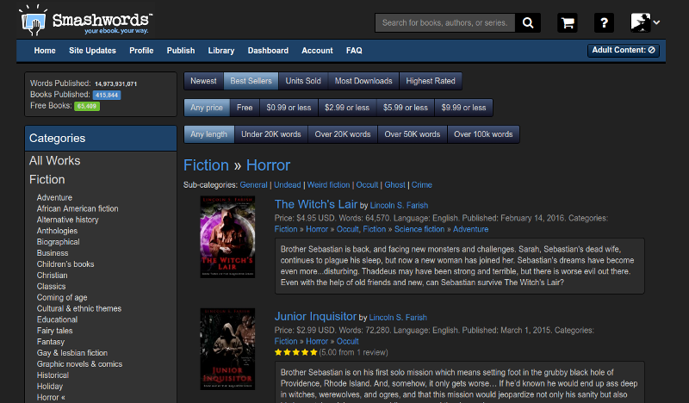Screen dimensions: 689x403
Task: Filter to Over 100k words
Action: click(483, 134)
